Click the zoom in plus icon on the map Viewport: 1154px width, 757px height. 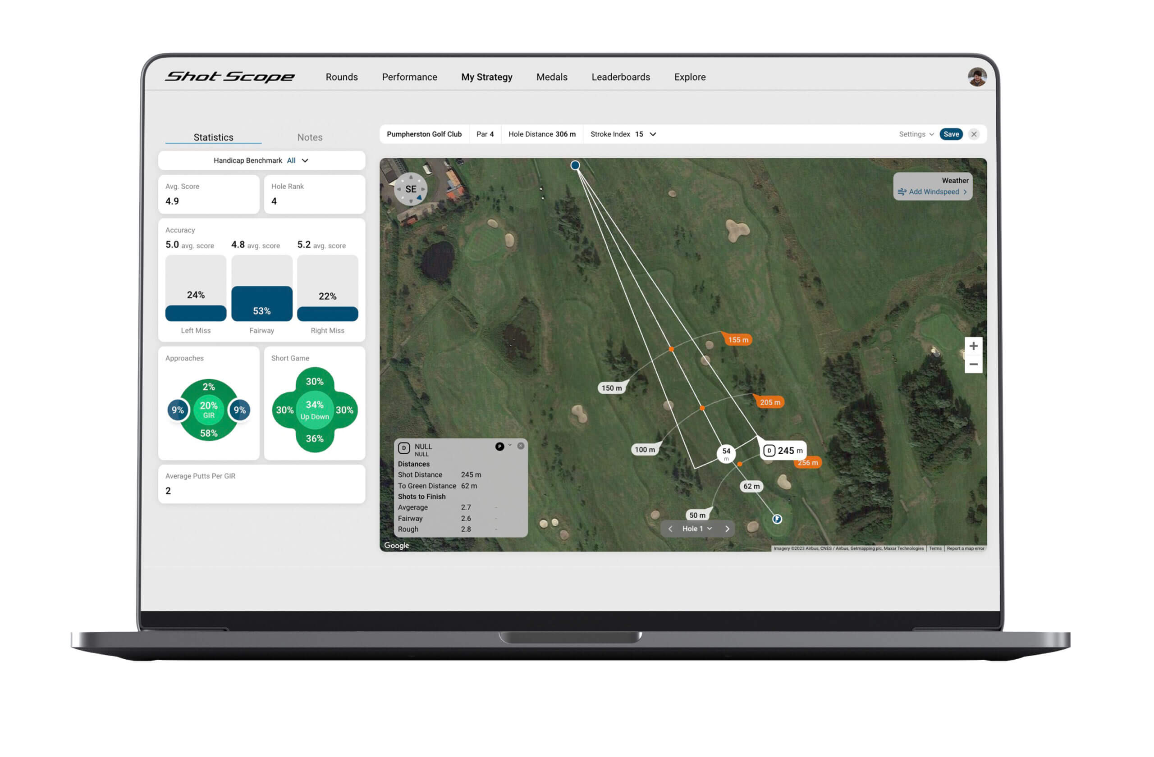coord(973,346)
